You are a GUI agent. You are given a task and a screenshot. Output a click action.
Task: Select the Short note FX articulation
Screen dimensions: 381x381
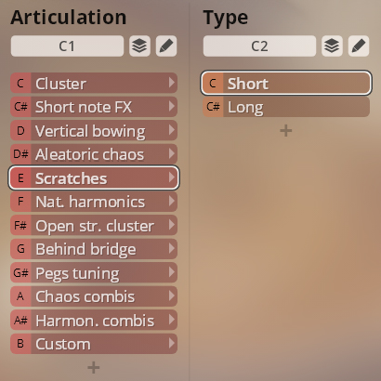pos(94,107)
